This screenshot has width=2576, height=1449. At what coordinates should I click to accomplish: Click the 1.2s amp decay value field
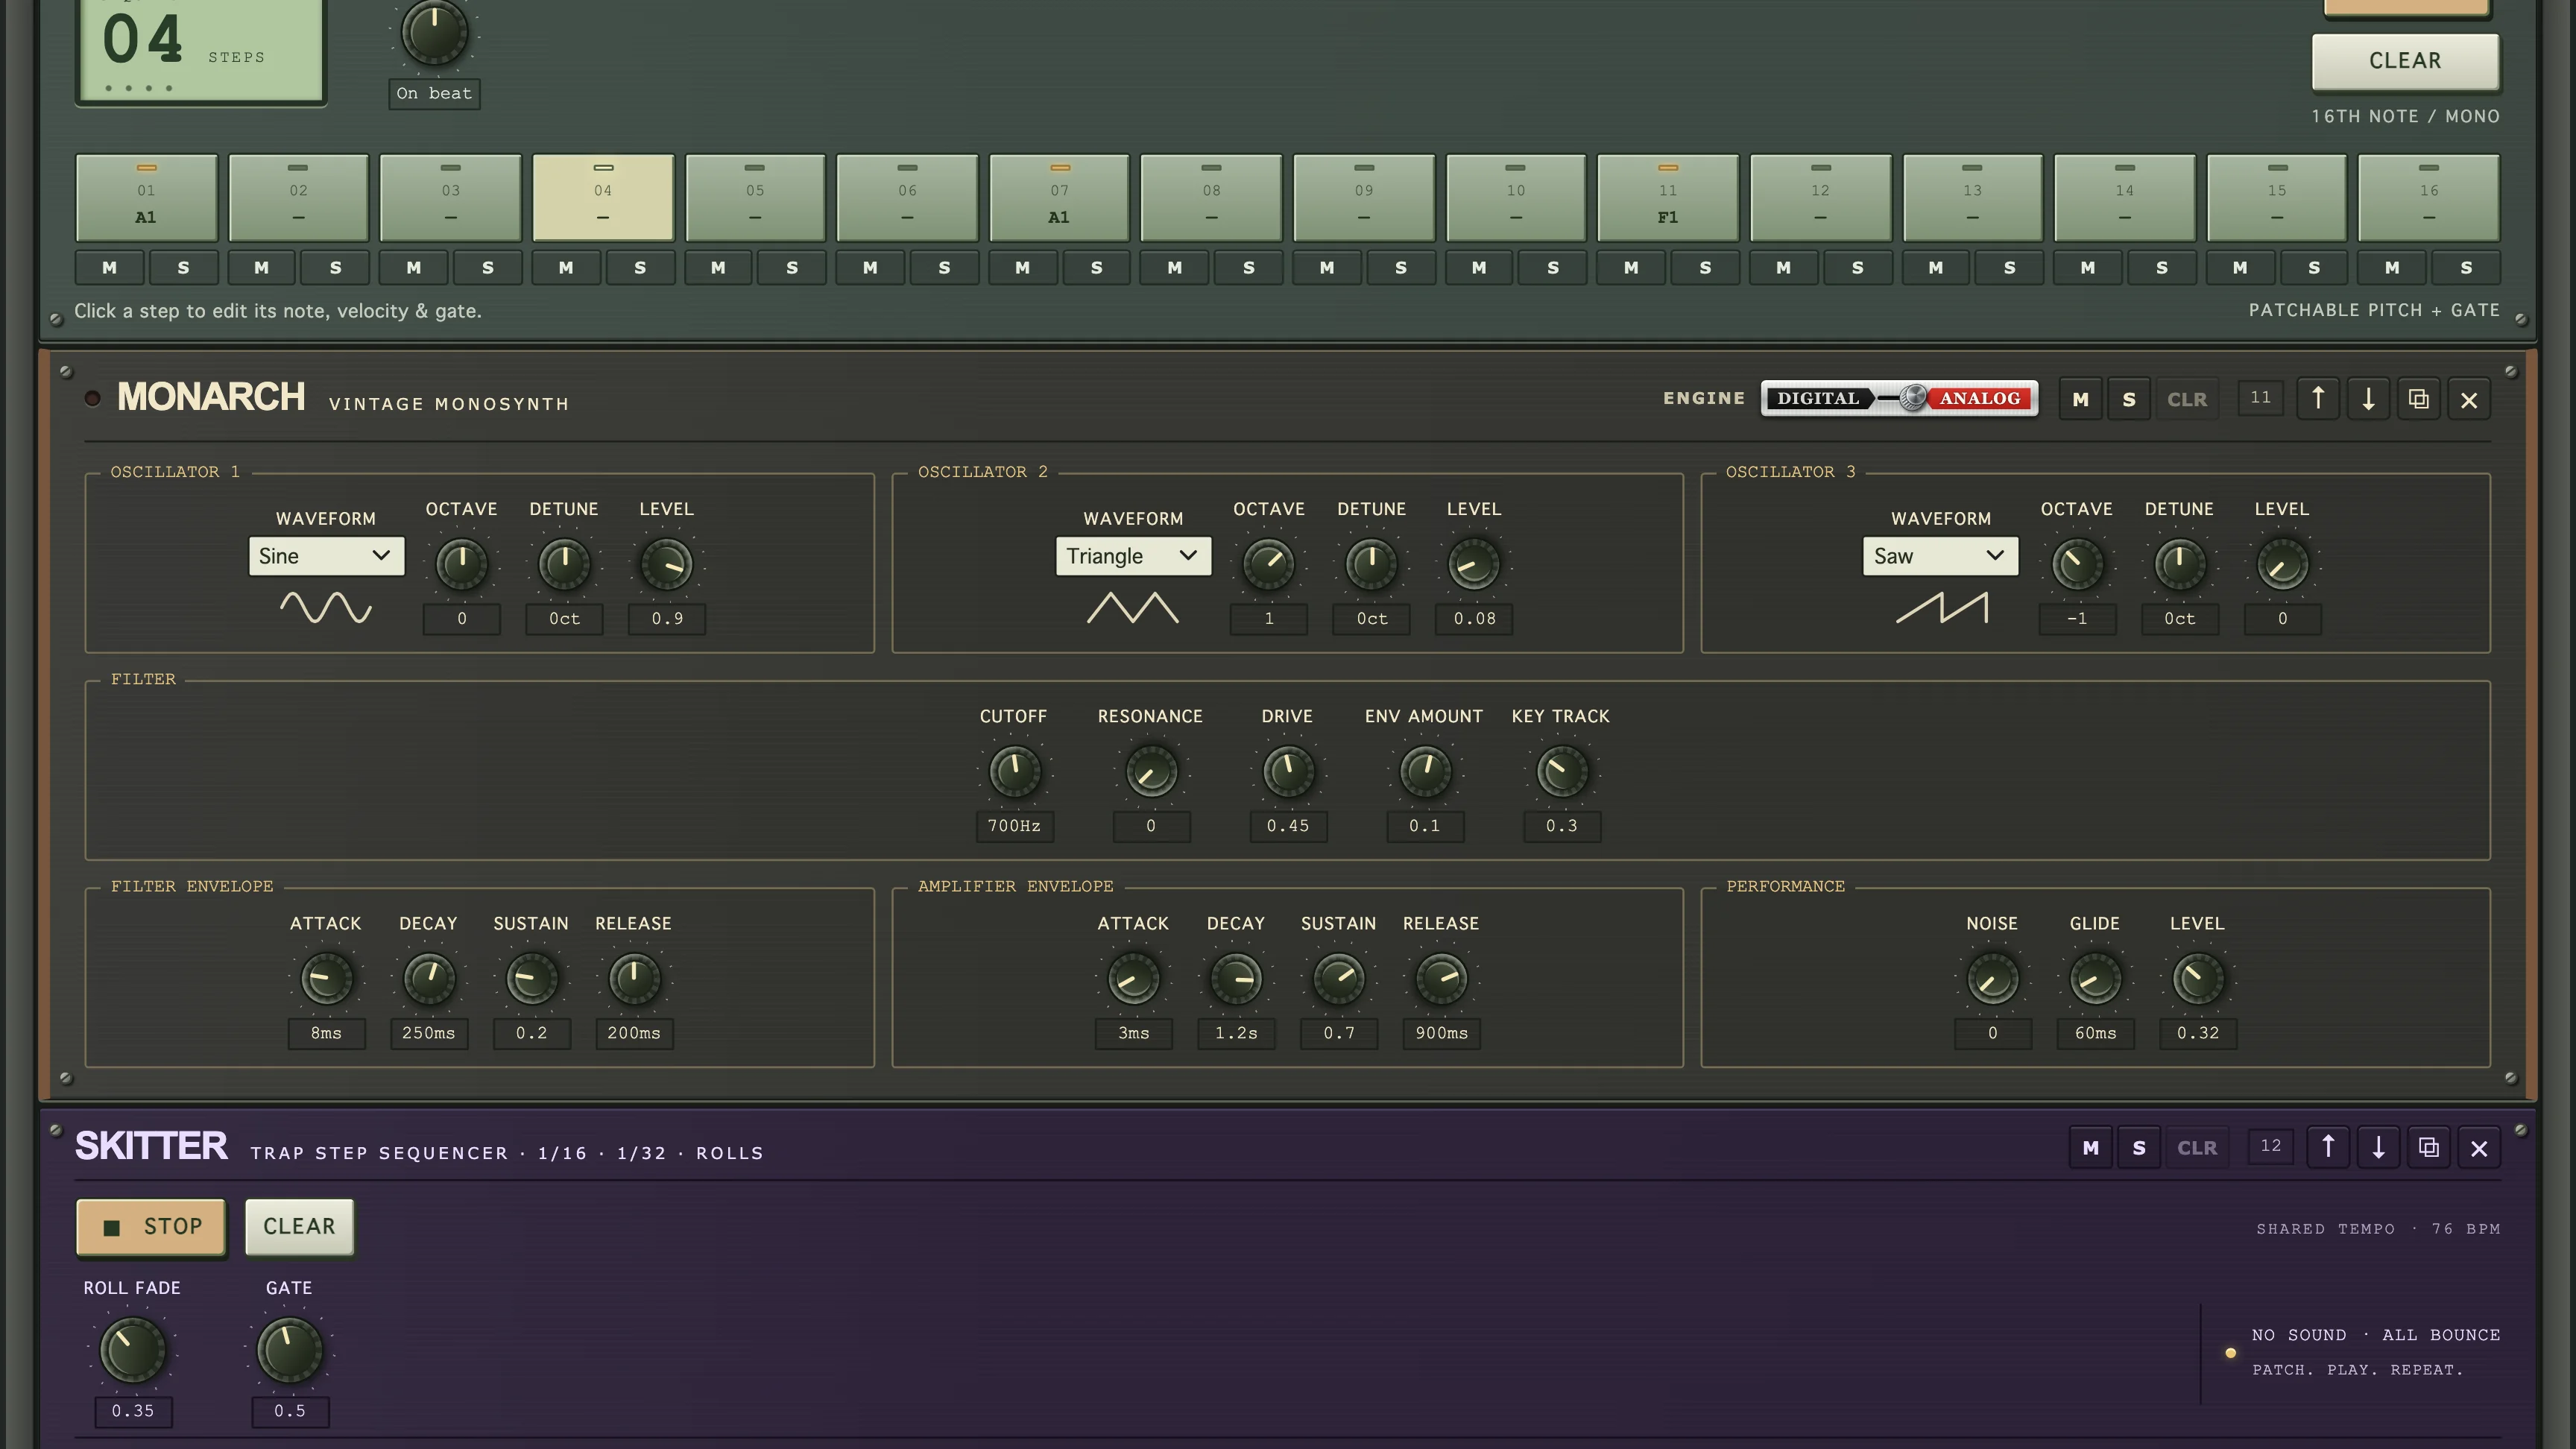click(1236, 1033)
